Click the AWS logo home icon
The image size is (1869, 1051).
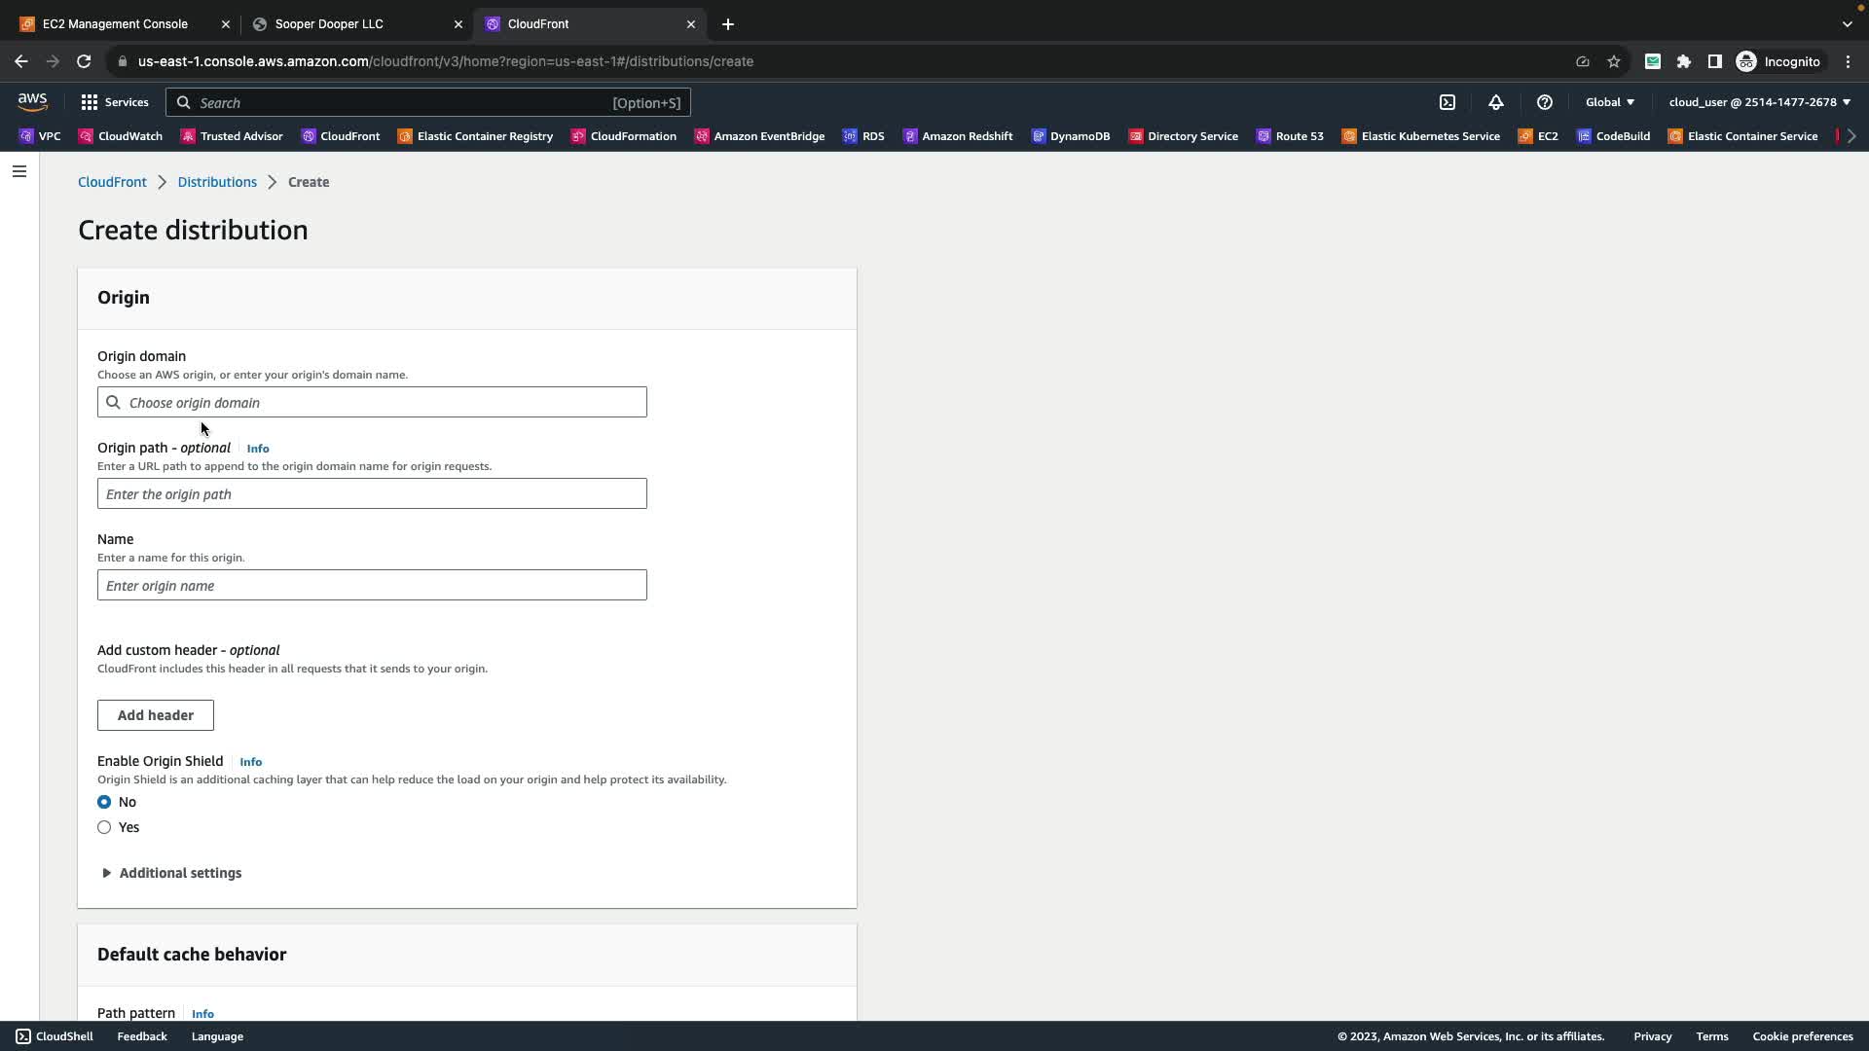click(x=32, y=102)
